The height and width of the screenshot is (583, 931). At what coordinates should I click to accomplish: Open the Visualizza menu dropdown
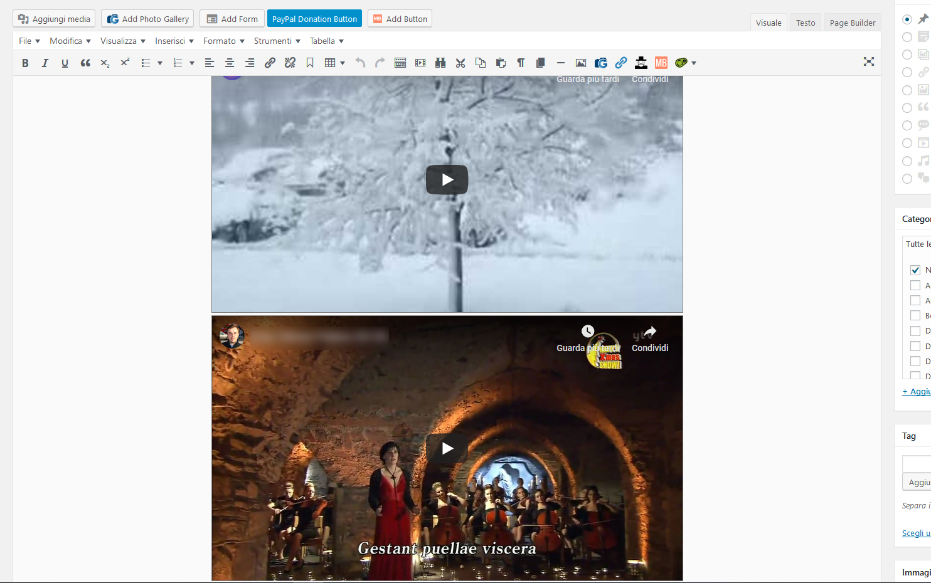[123, 41]
